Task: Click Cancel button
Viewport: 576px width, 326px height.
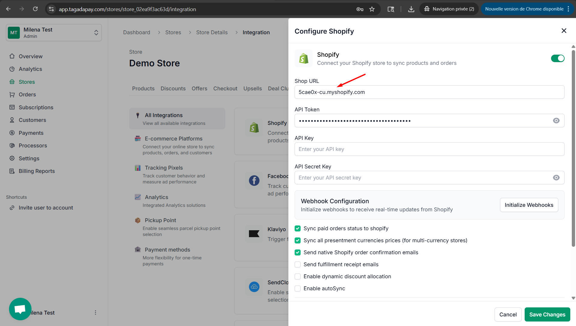Action: (508, 314)
